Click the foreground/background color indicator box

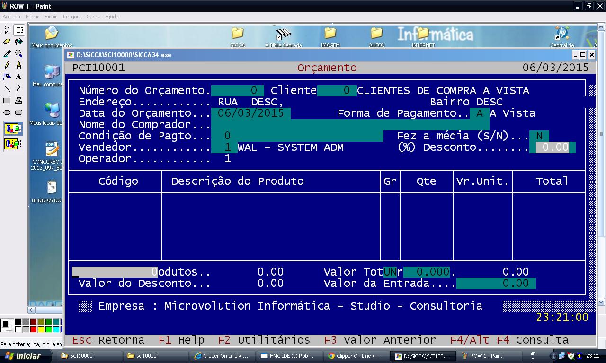[7, 326]
